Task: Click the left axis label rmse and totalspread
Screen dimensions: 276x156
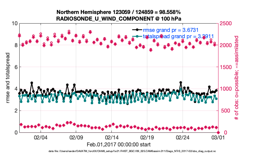Action: click(8, 77)
